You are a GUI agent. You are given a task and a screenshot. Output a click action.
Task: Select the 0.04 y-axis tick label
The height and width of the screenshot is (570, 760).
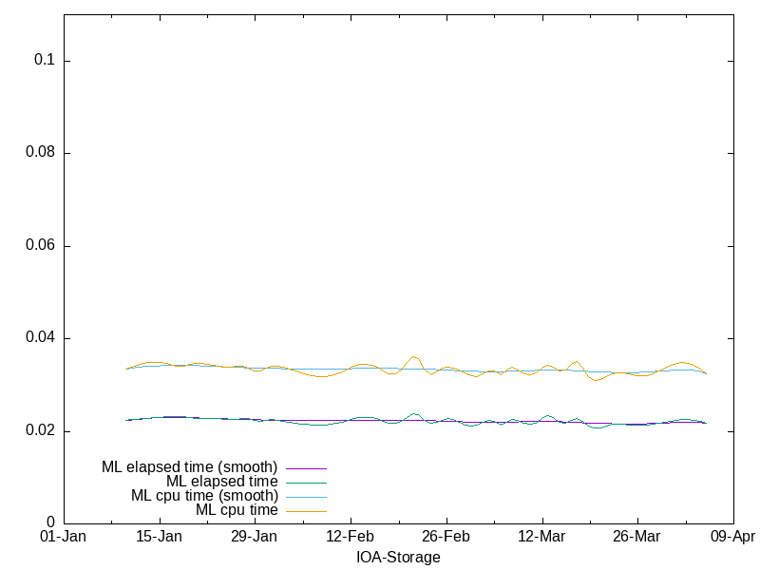point(38,338)
